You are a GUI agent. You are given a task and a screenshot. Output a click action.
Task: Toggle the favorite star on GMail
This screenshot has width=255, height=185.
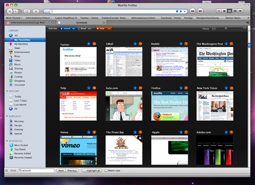pos(135,44)
